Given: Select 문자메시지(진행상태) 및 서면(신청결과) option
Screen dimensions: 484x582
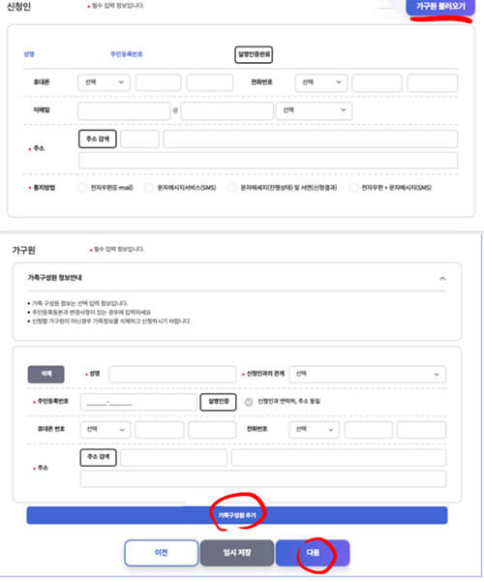Looking at the screenshot, I should [232, 188].
